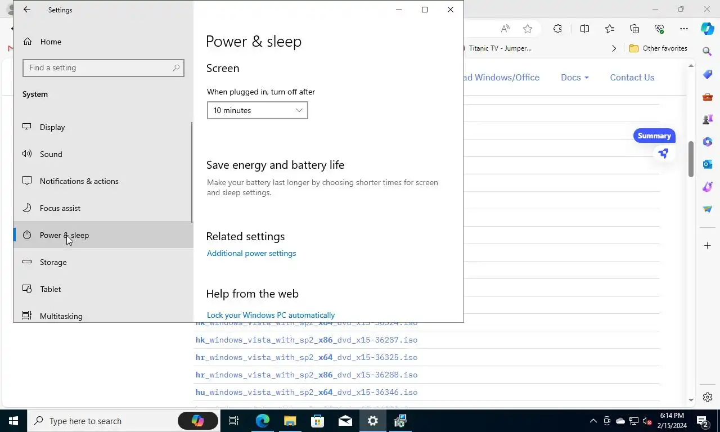
Task: Open the Edge sidebar Shopping tag icon
Action: [708, 74]
